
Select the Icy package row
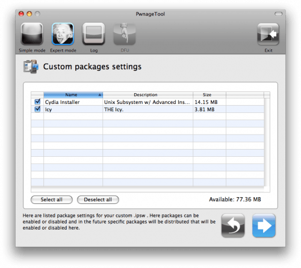click(x=147, y=109)
